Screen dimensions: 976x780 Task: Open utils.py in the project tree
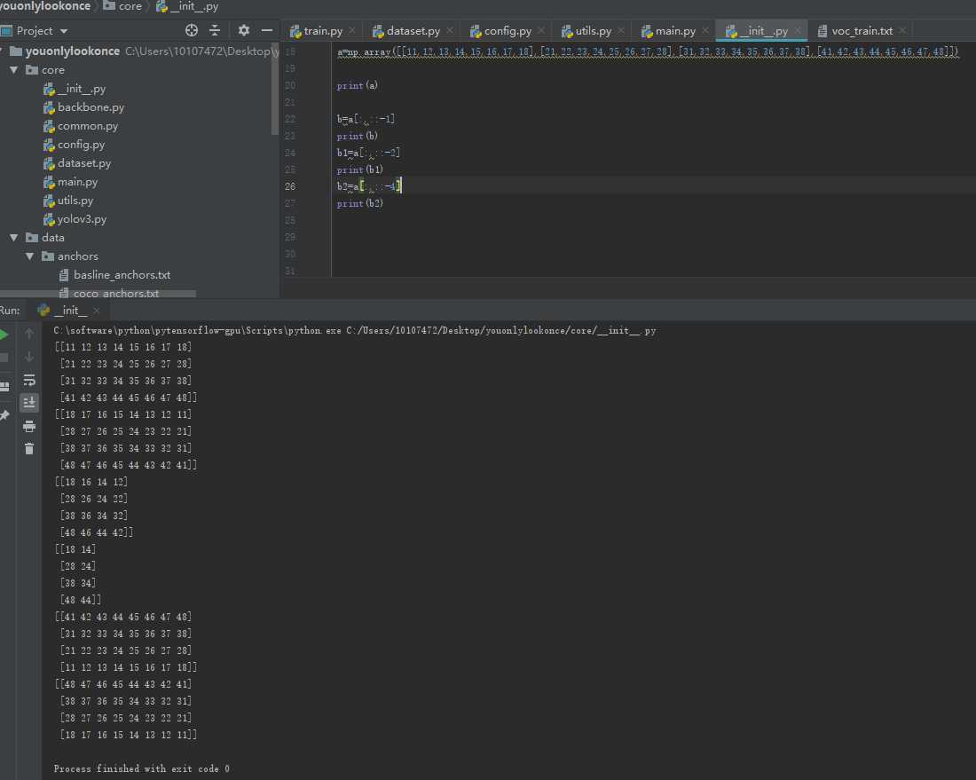click(75, 201)
